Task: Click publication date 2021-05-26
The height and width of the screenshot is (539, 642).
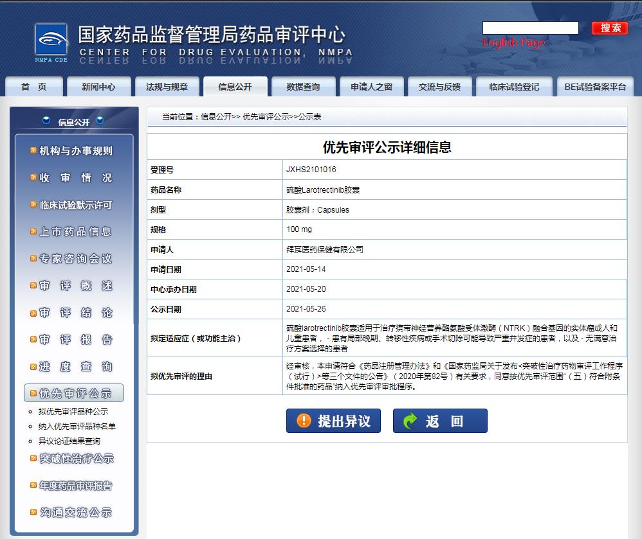Action: click(306, 309)
